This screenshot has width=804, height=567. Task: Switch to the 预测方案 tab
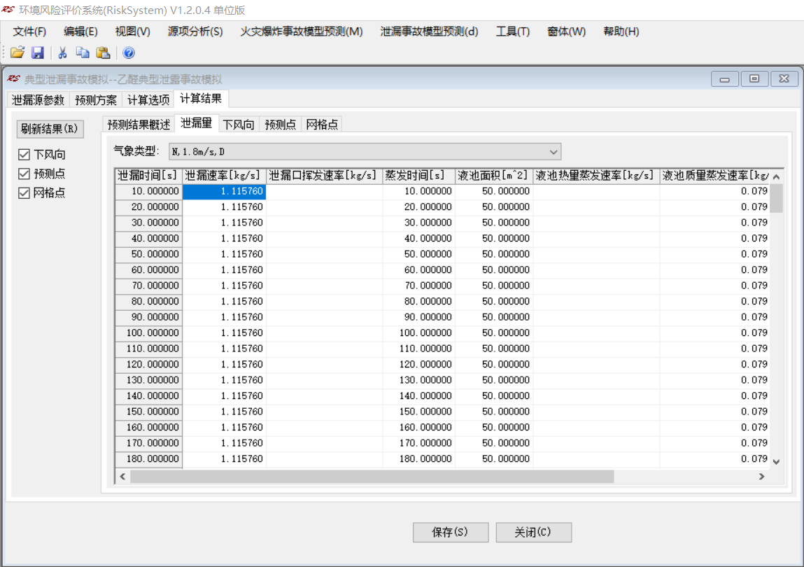click(x=95, y=99)
